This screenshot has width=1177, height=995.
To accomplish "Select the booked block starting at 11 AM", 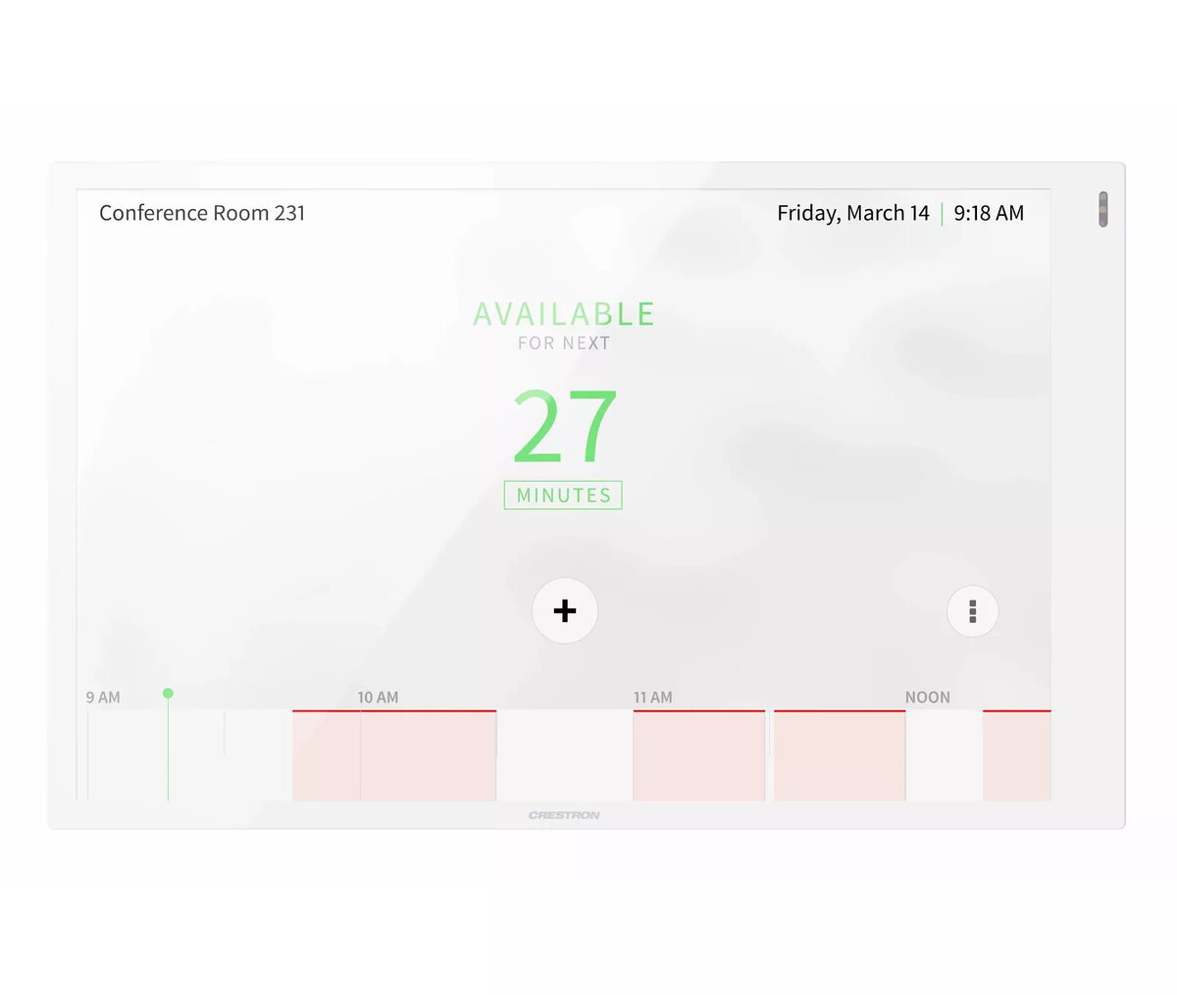I will click(699, 756).
